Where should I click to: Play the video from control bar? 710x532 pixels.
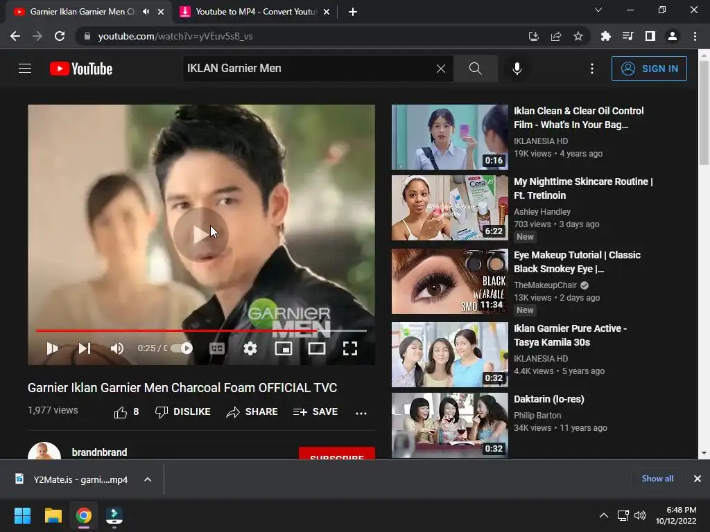[x=52, y=348]
